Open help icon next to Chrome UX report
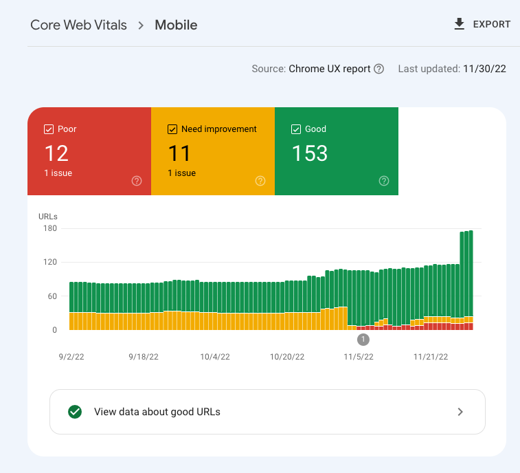Image resolution: width=520 pixels, height=473 pixels. 378,69
